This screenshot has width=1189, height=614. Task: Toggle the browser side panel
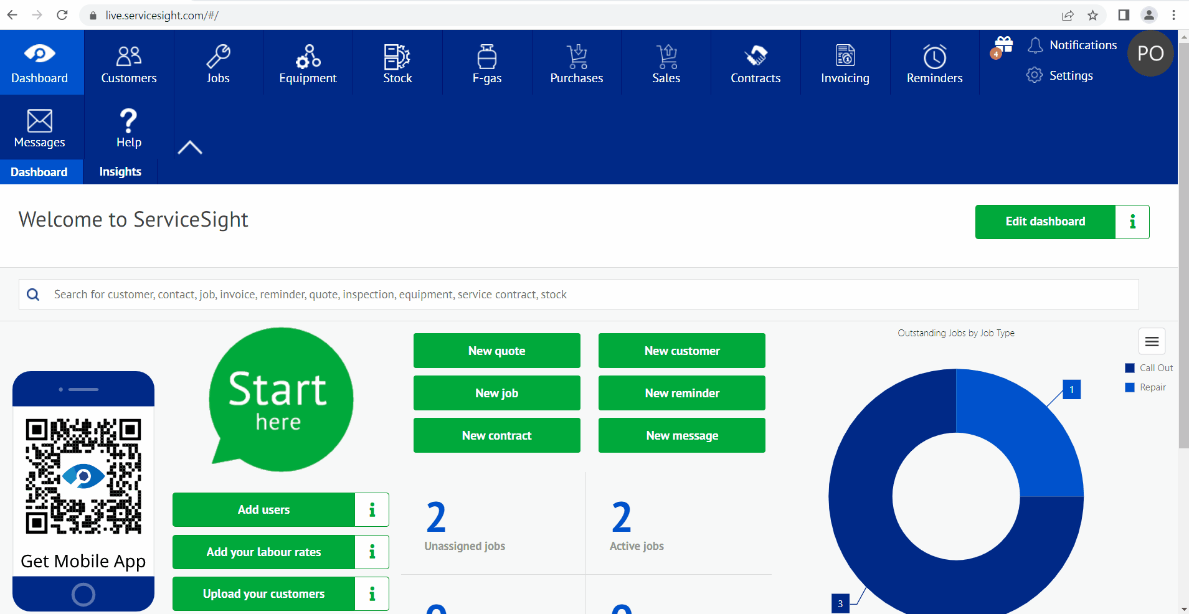pyautogui.click(x=1124, y=15)
